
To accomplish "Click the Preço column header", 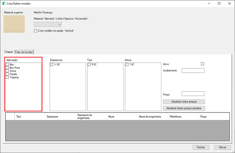I will point(214,117).
